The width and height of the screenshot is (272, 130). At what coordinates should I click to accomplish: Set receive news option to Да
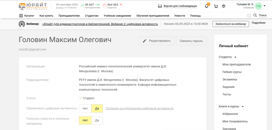[x=97, y=120]
